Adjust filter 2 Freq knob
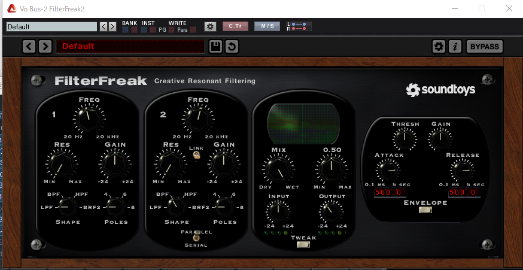523x270 pixels. (197, 118)
